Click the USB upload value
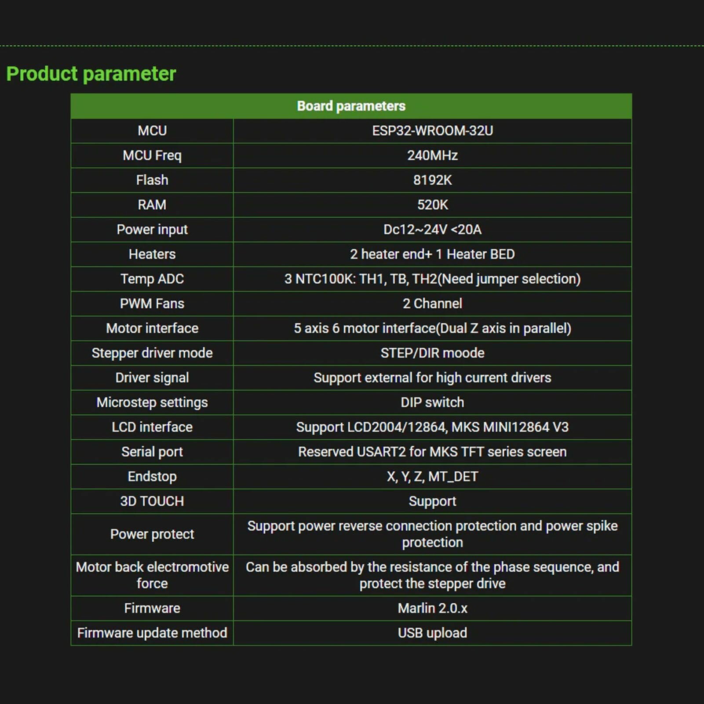 click(432, 633)
